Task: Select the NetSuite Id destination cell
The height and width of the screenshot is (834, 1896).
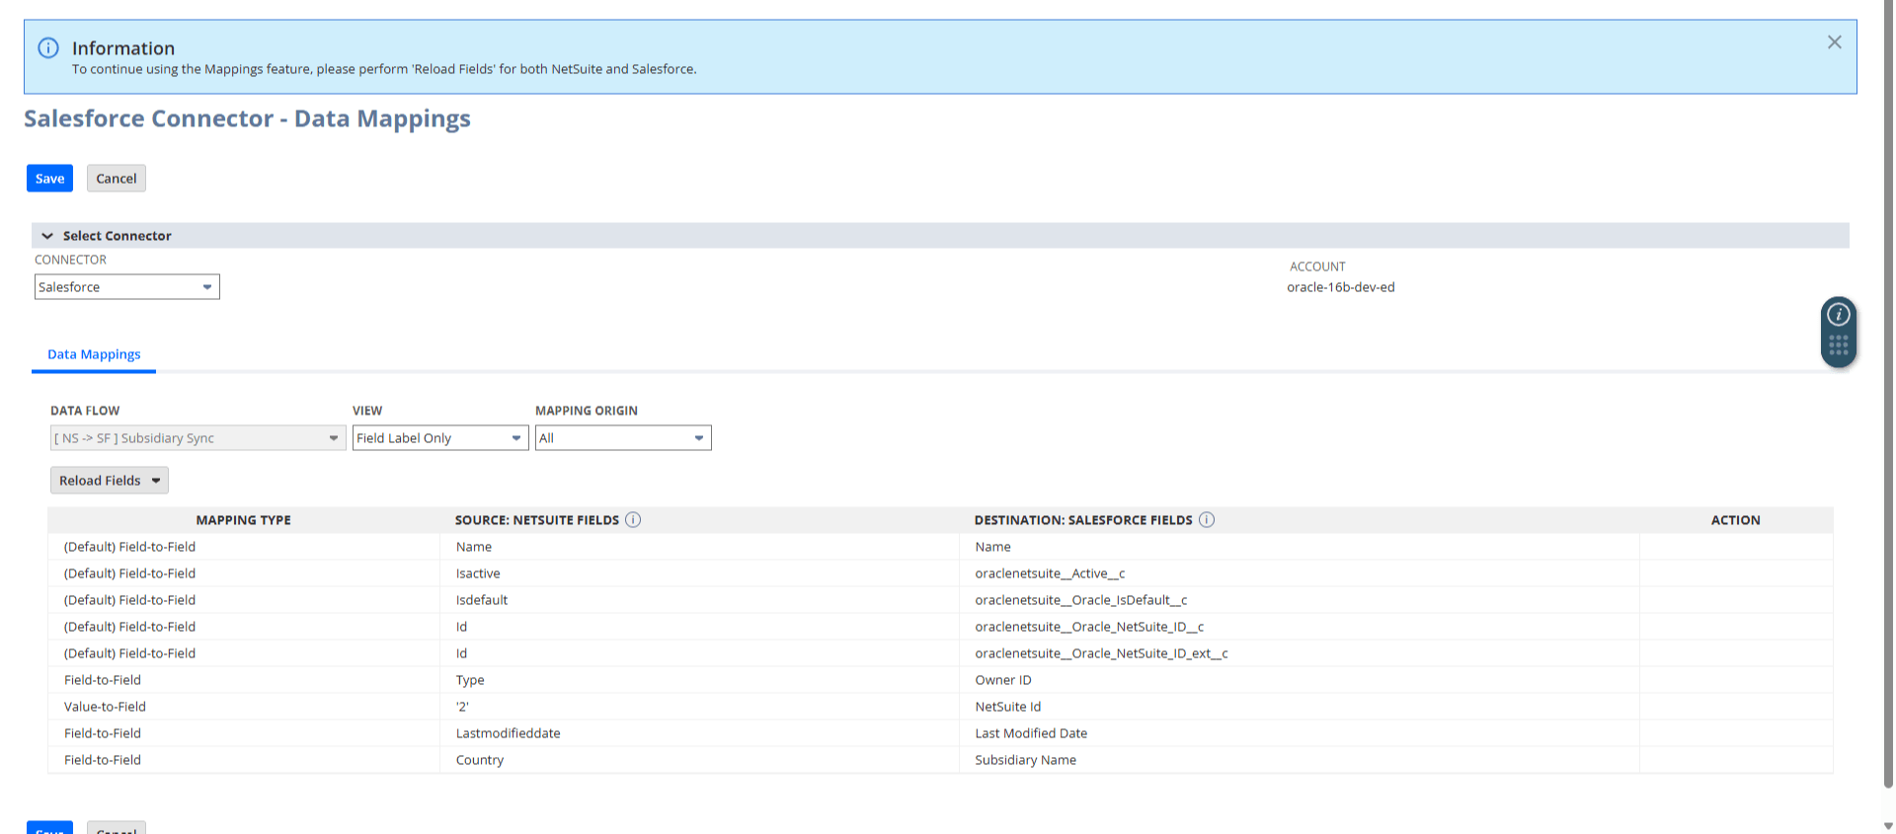Action: pos(1300,707)
